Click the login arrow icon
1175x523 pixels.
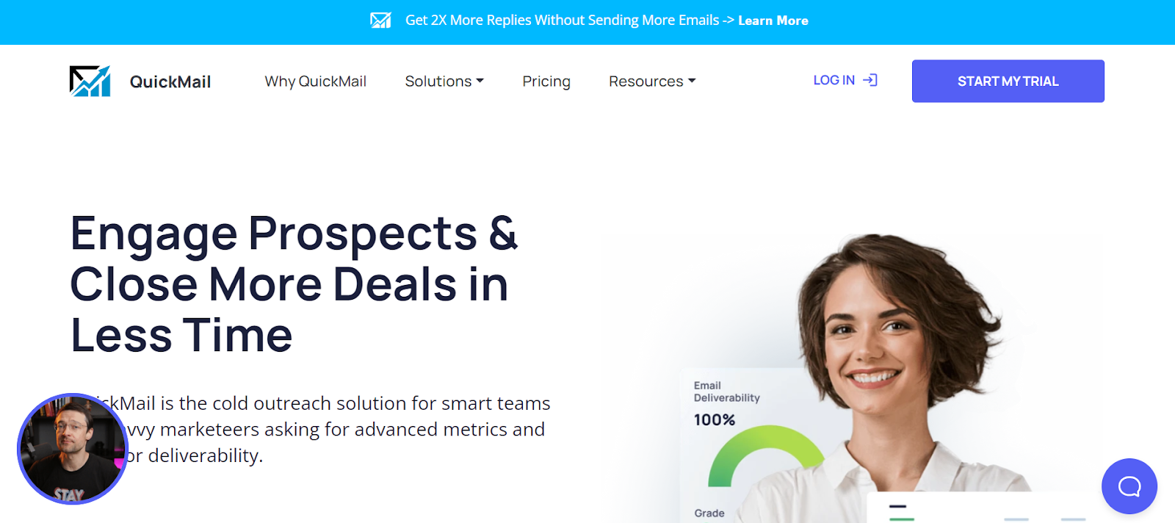point(870,80)
